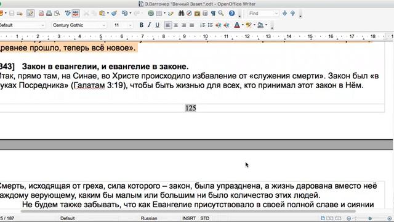Apply the Highlighting color swatch

pyautogui.click(x=249, y=25)
